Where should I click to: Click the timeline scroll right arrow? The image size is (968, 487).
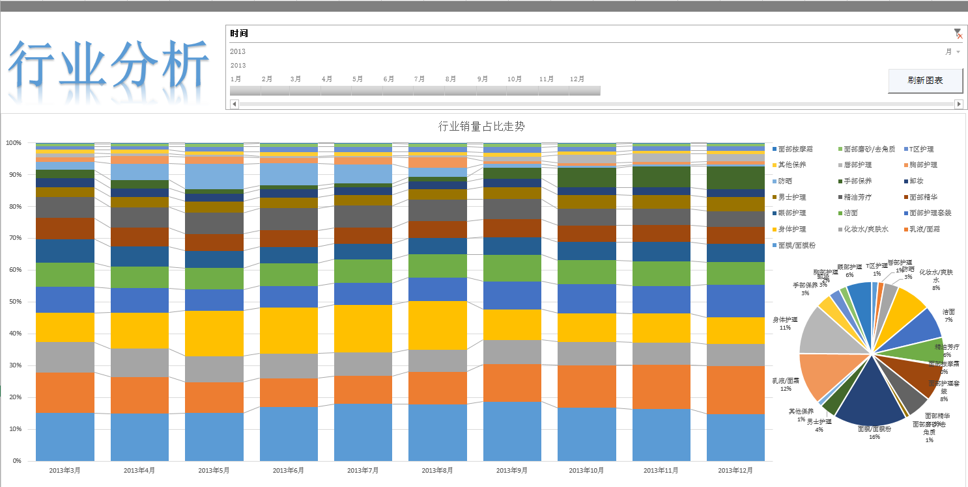tap(958, 104)
